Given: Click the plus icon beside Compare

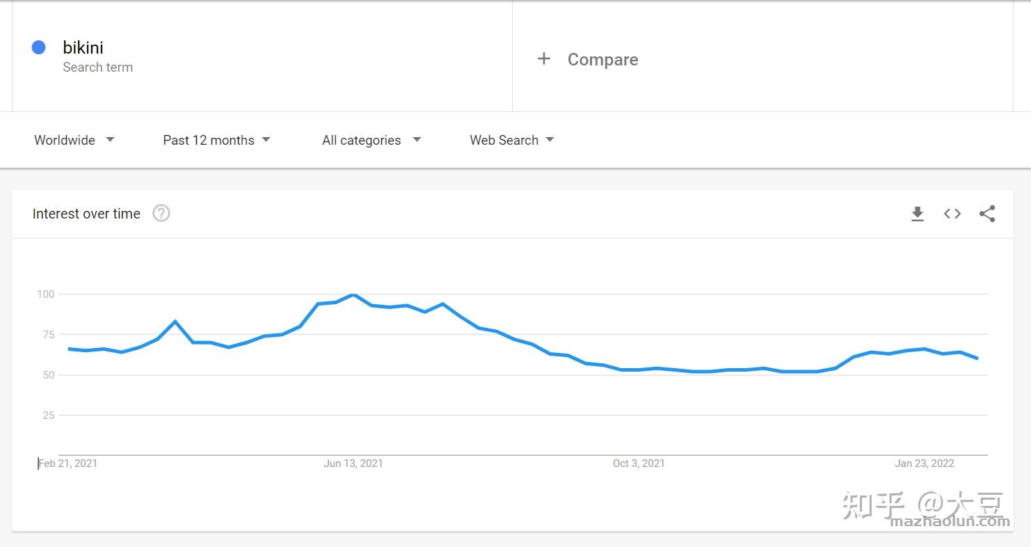Looking at the screenshot, I should (543, 59).
